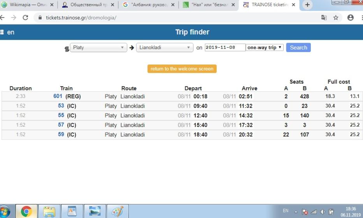Reload the page with the refresh icon
This screenshot has height=218, width=363.
[x=25, y=18]
